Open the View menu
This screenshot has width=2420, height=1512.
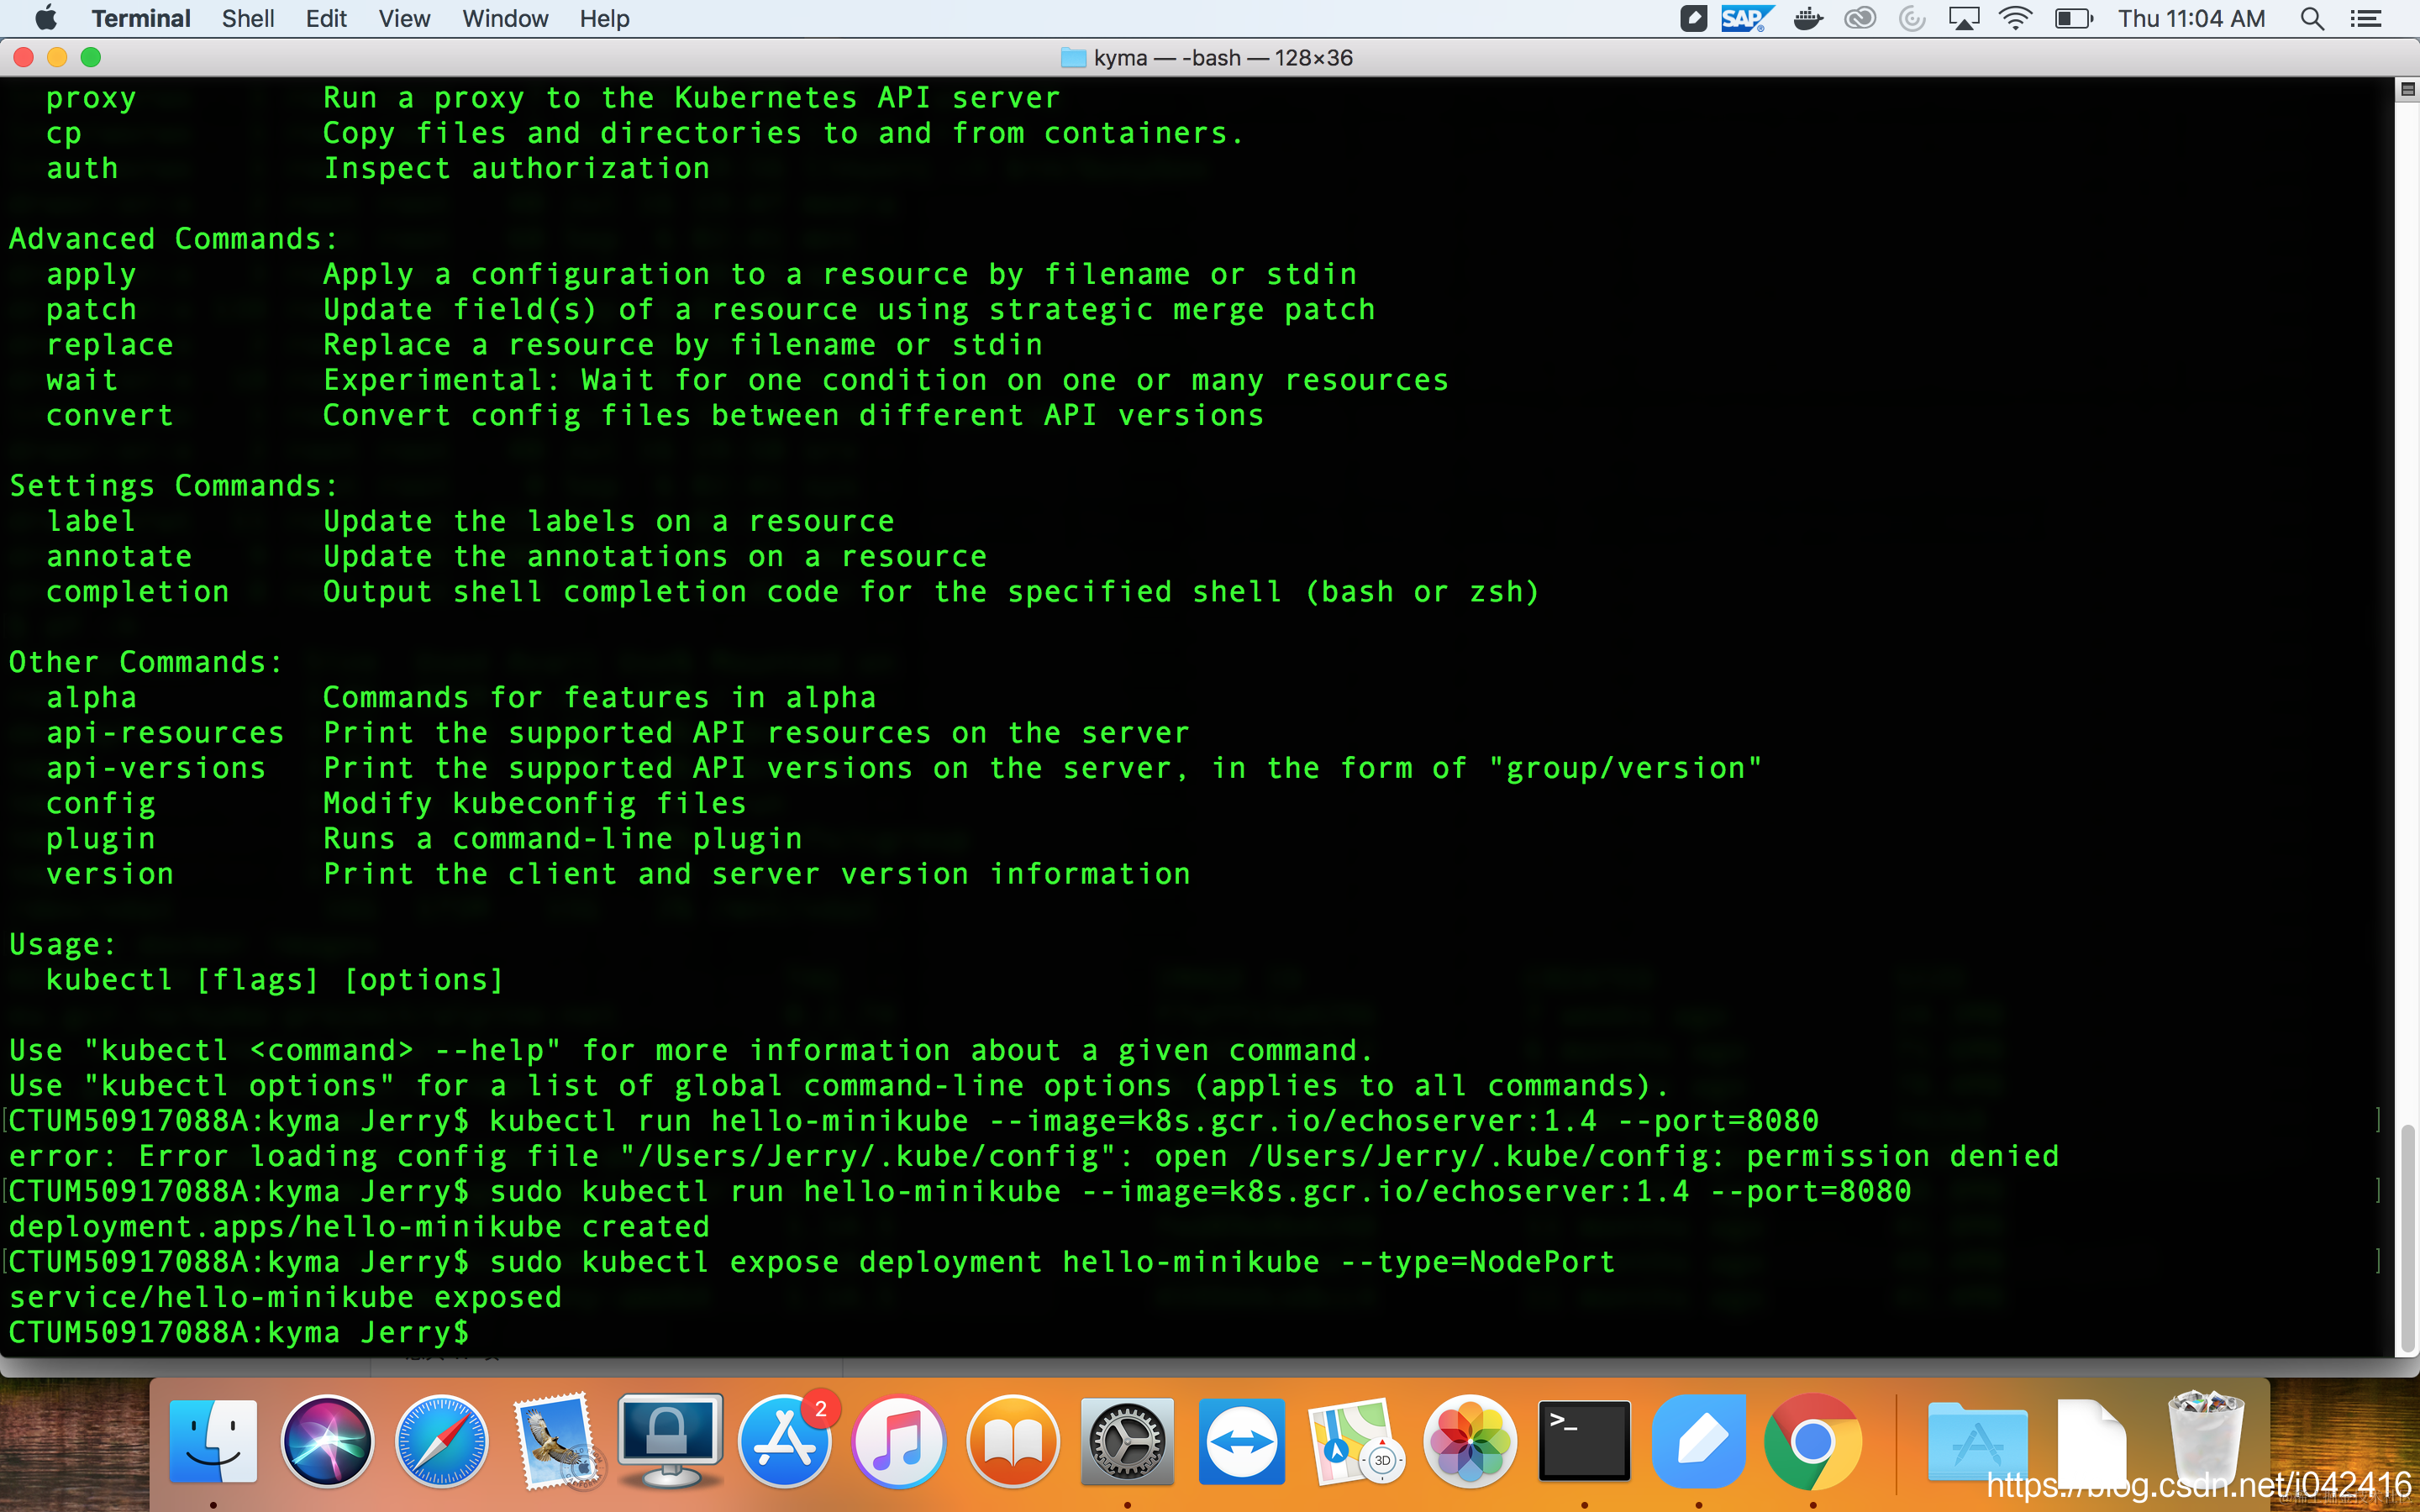coord(404,19)
